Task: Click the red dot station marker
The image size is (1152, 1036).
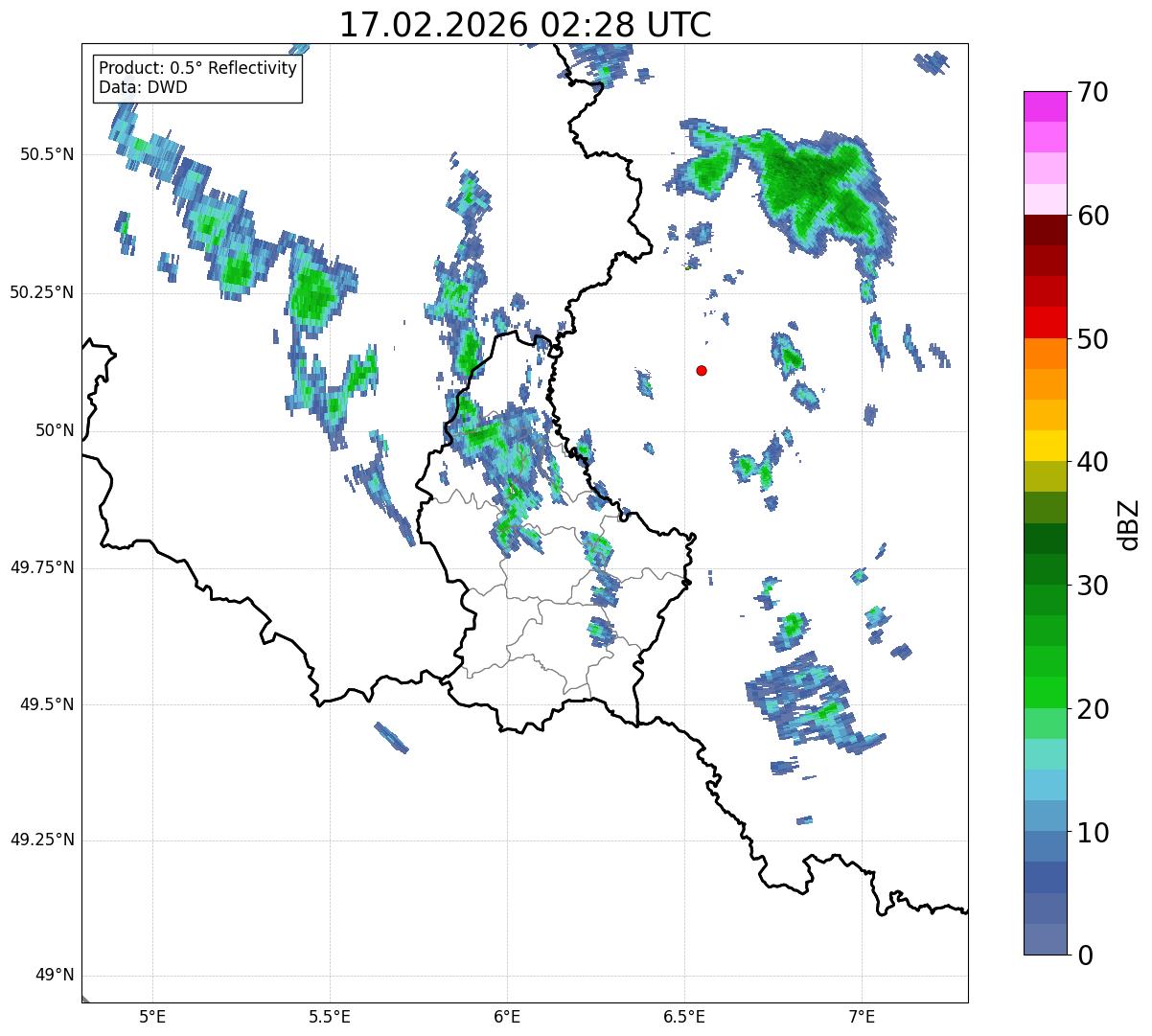Action: point(702,370)
